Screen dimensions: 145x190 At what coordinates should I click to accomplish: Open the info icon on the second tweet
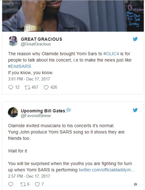tap(136, 184)
